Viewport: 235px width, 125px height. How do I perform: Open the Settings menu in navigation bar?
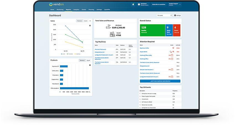click(99, 10)
